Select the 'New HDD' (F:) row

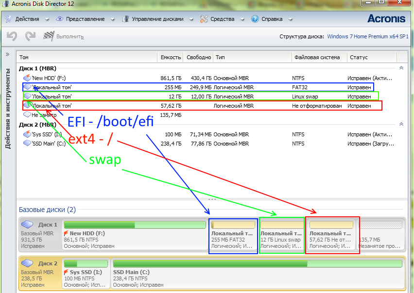pyautogui.click(x=211, y=78)
